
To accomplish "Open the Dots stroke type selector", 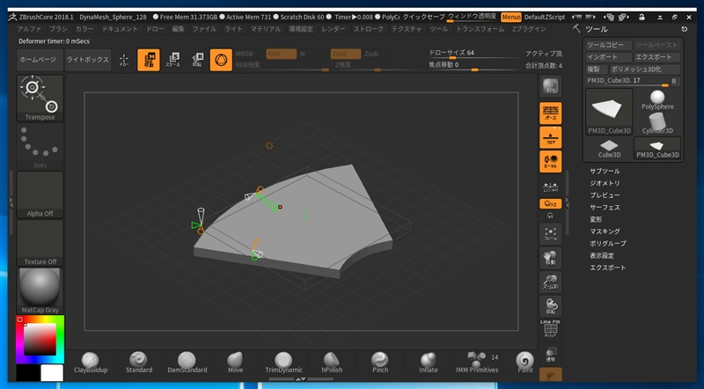I will tap(40, 147).
